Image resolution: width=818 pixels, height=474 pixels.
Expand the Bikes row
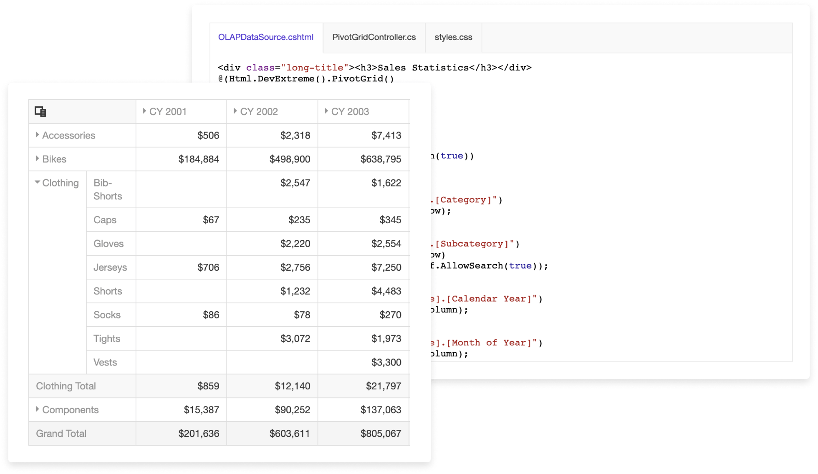pos(38,159)
